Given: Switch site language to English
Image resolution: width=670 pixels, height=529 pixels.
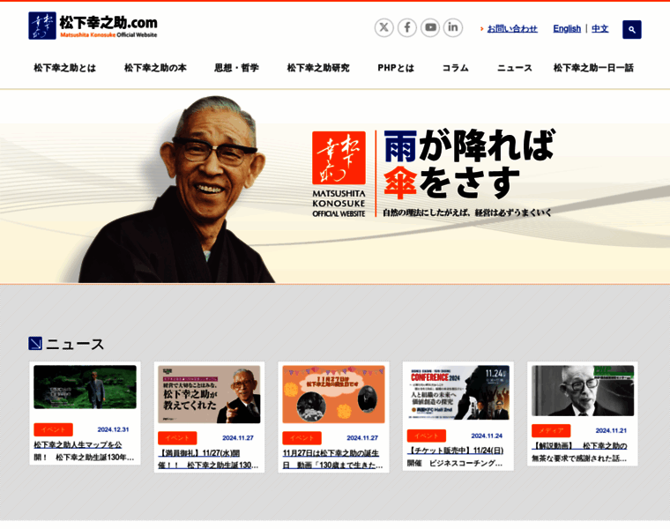Looking at the screenshot, I should [x=567, y=28].
